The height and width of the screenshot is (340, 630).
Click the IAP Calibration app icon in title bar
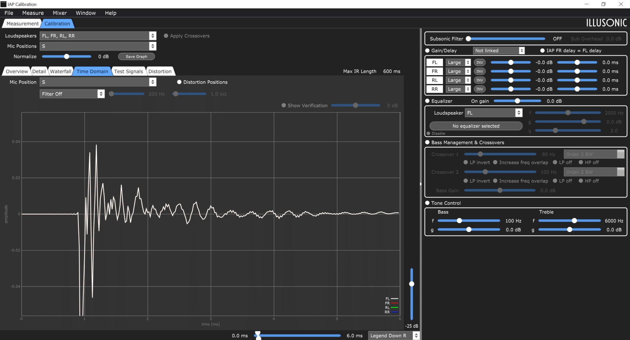3,4
